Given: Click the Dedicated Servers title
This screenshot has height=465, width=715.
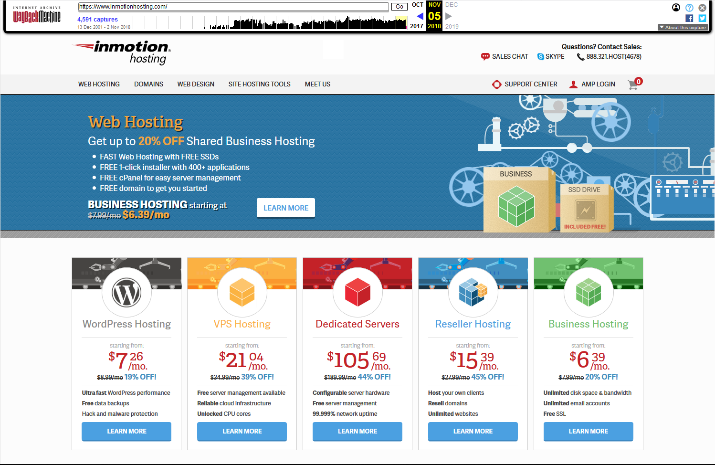Looking at the screenshot, I should pos(357,324).
